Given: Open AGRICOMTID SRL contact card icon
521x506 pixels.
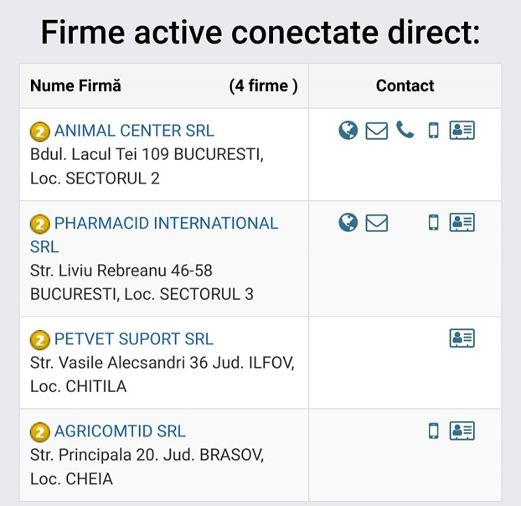Looking at the screenshot, I should (x=462, y=431).
